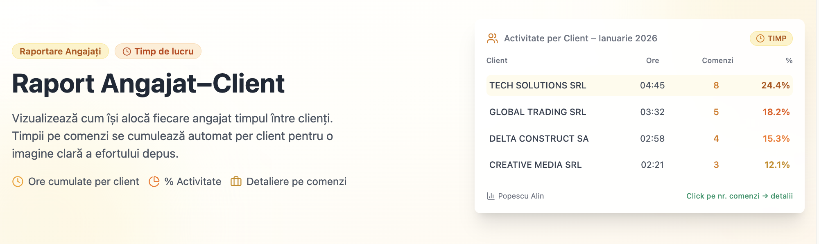Click the Ore column header
The width and height of the screenshot is (819, 244).
point(652,61)
